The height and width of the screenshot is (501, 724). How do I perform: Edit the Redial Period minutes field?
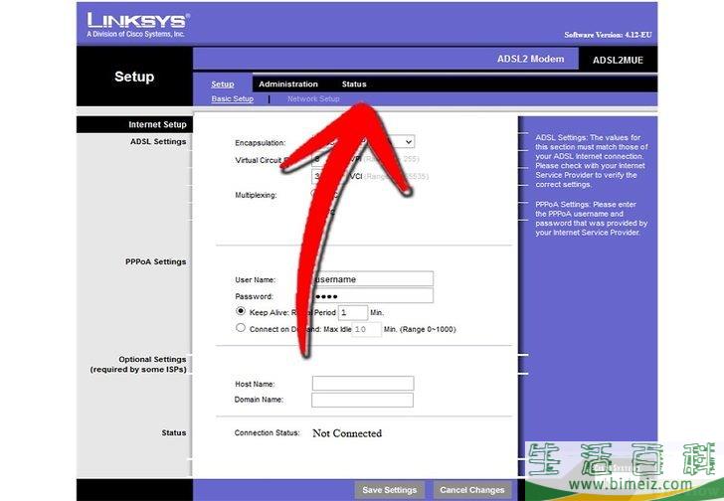(x=353, y=312)
